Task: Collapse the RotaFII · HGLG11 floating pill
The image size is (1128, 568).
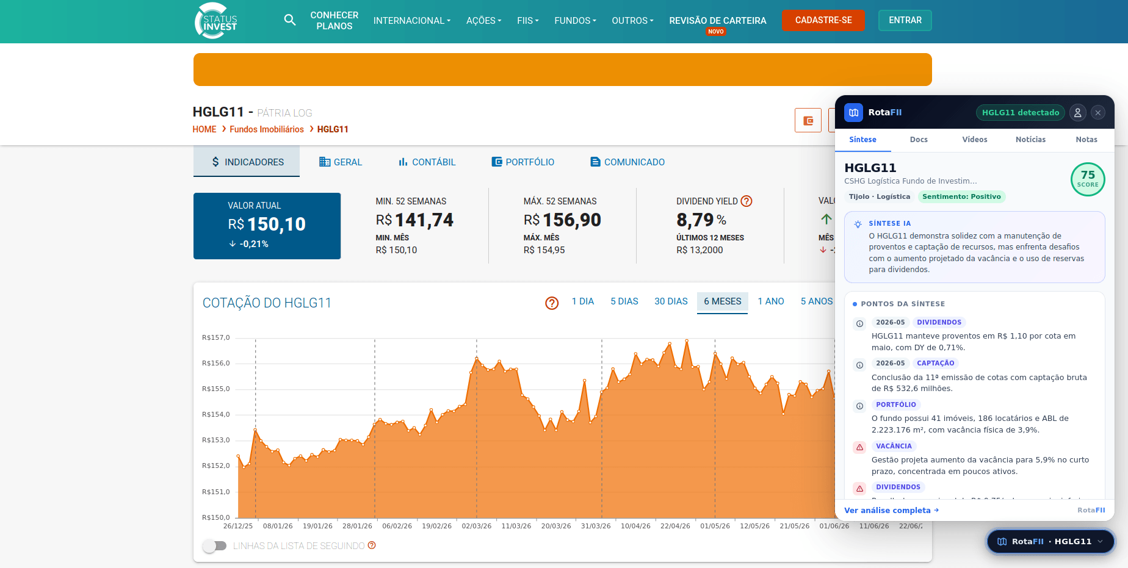Action: coord(1050,541)
